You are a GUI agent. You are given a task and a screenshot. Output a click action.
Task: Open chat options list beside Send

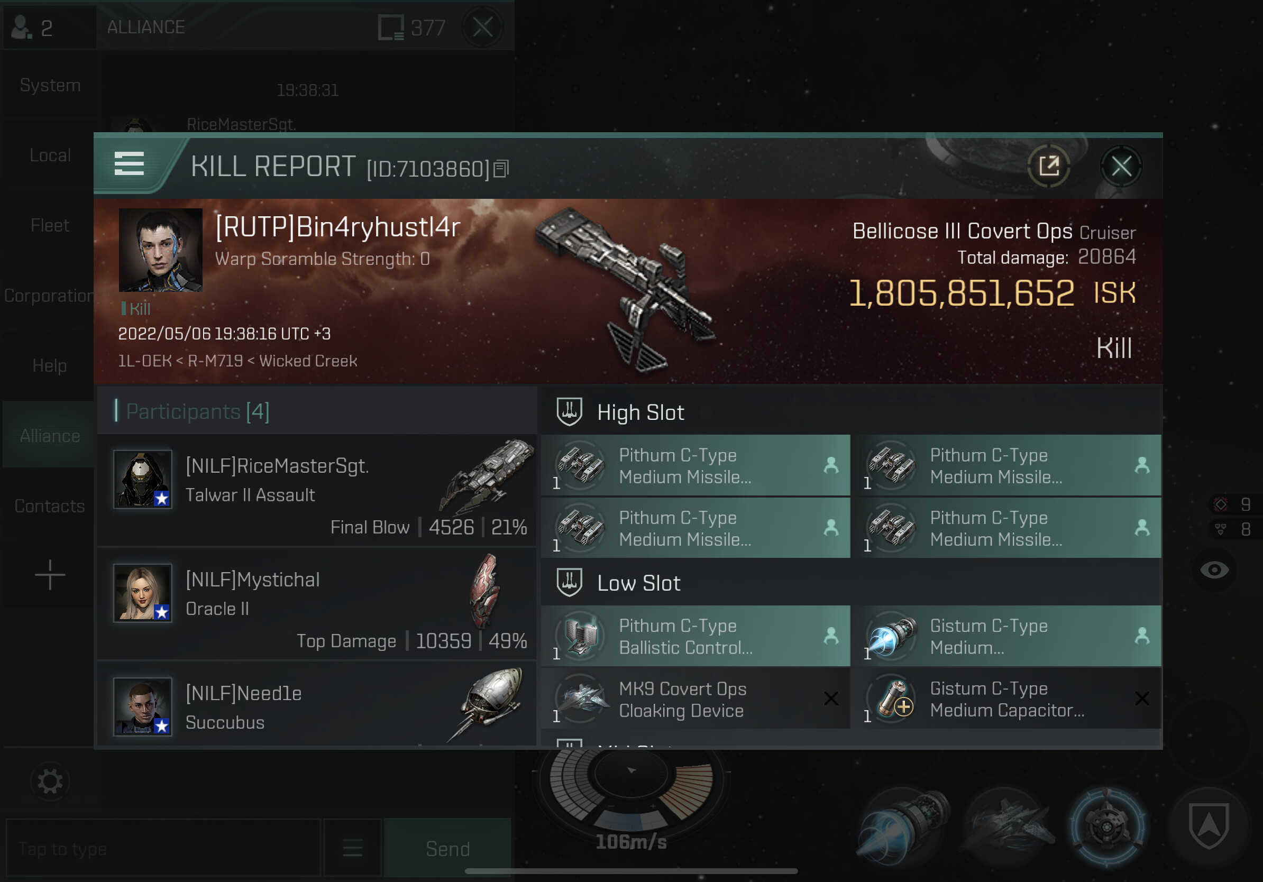click(353, 847)
